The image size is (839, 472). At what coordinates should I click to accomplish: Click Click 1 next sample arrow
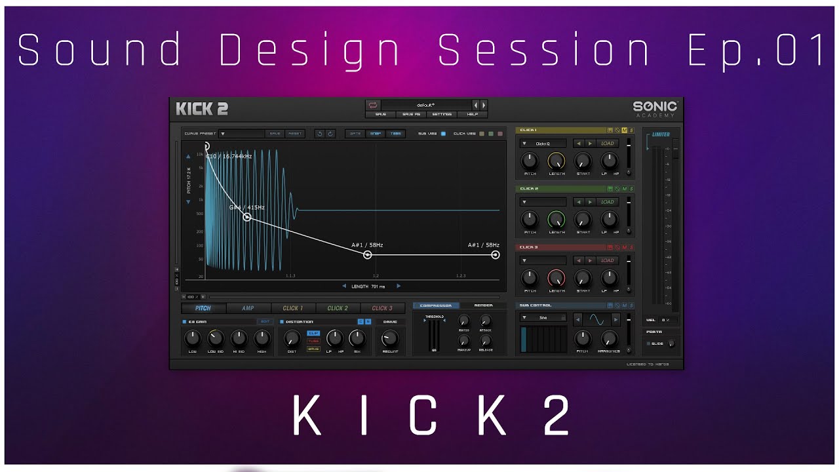[x=590, y=144]
